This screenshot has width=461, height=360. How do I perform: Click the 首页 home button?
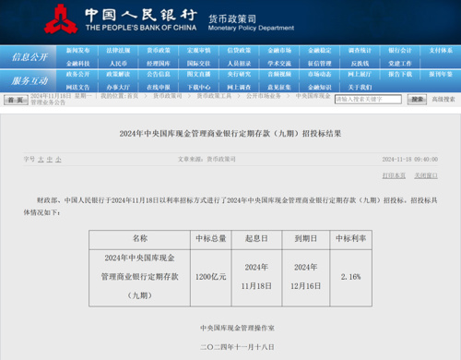[x=16, y=100]
